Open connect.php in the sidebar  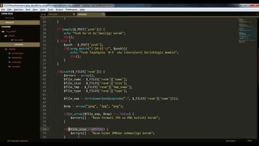[x=17, y=53]
